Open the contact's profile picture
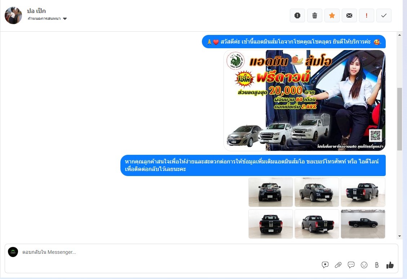The width and height of the screenshot is (407, 279). 13,15
